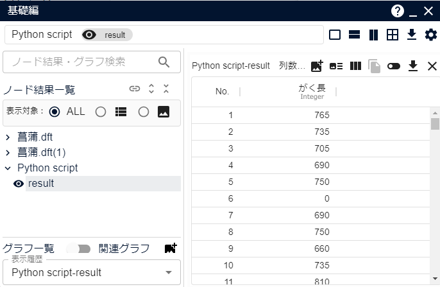Toggle the switch in result panel toolbar
The height and width of the screenshot is (287, 440).
coord(393,66)
